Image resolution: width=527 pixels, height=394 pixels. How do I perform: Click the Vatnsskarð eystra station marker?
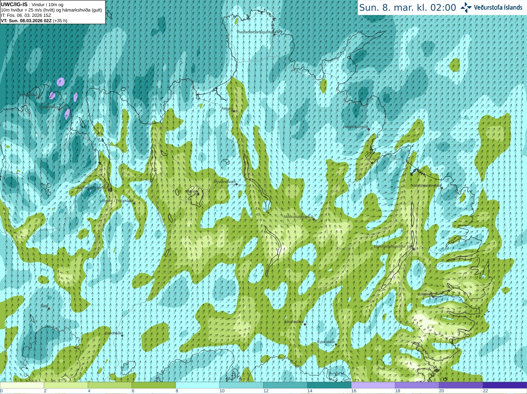click(442, 188)
